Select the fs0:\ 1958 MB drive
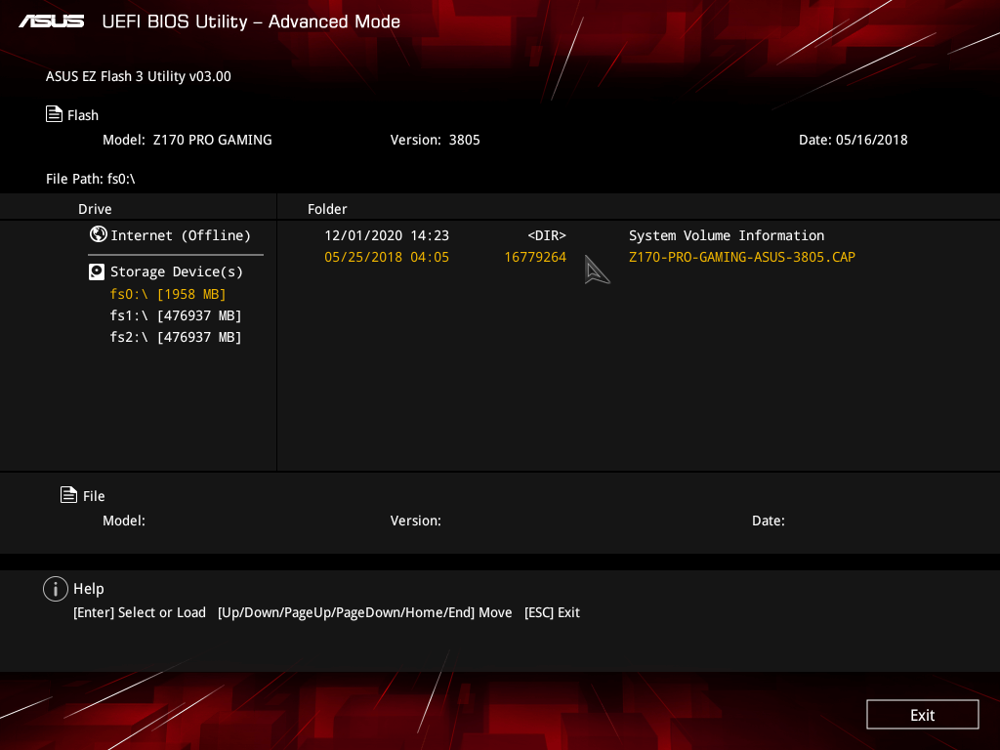Image resolution: width=1000 pixels, height=750 pixels. pos(168,294)
